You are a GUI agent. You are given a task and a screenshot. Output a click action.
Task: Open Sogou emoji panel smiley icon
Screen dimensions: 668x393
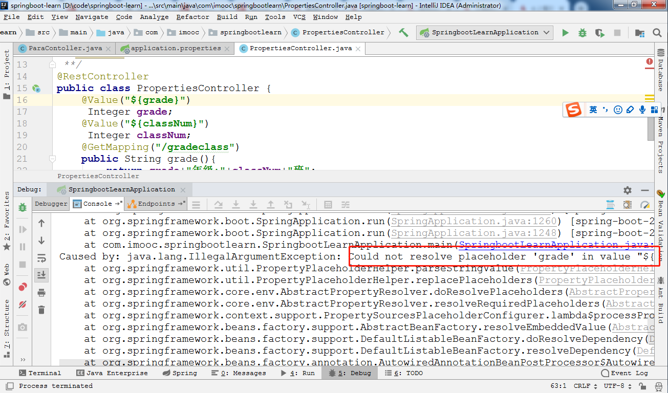coord(618,110)
